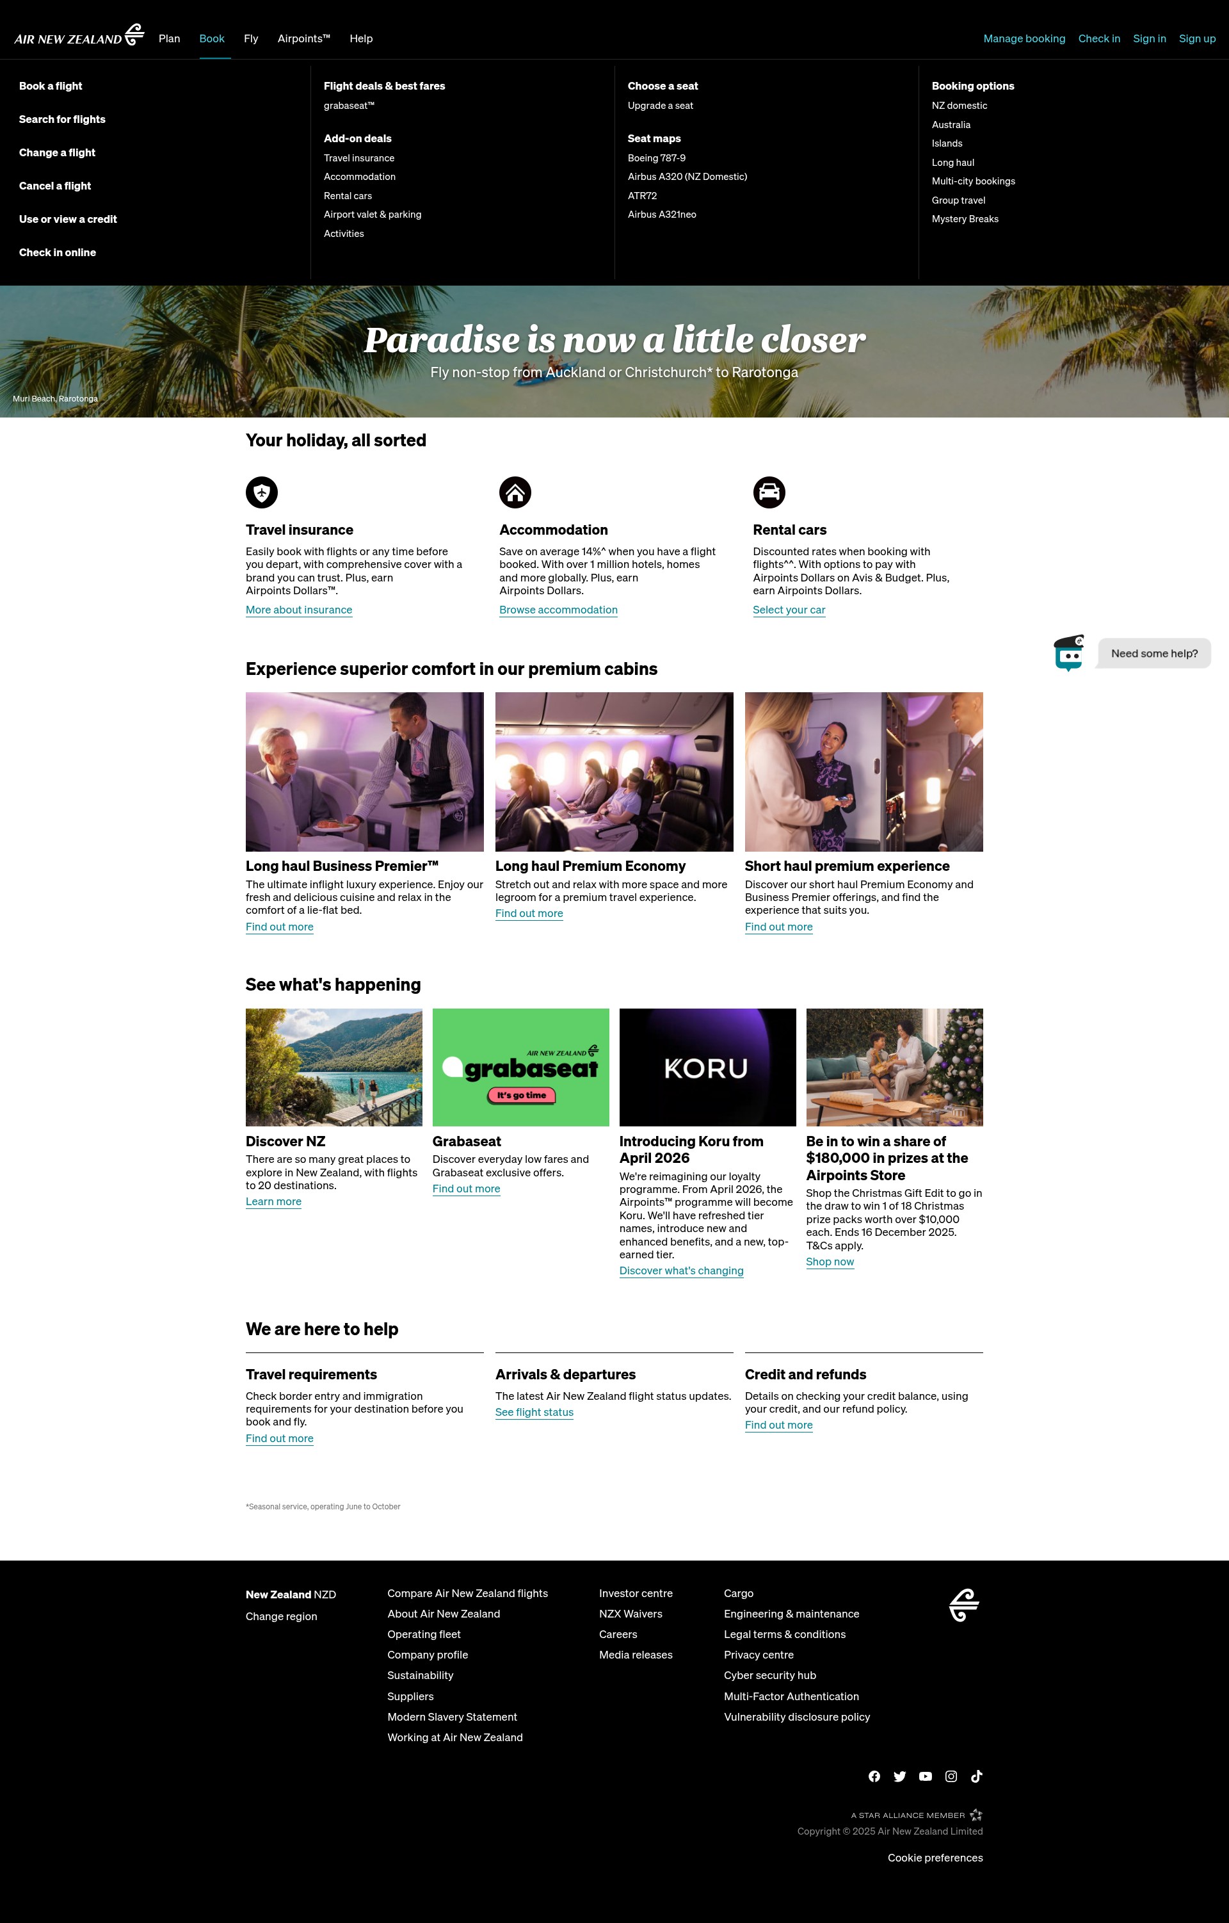Click the Accommodation house icon
Viewport: 1229px width, 1923px height.
point(515,492)
